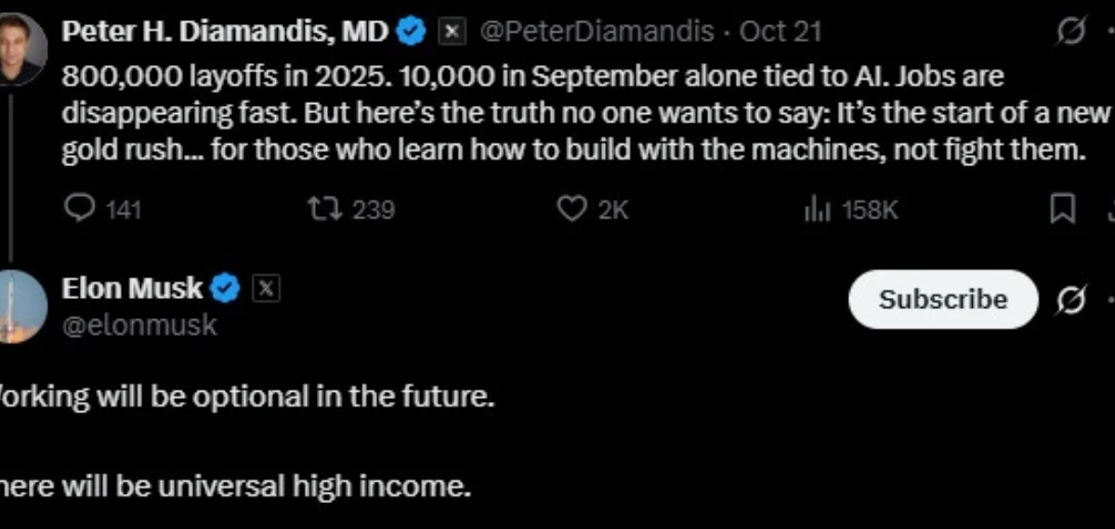Bookmark the Peter Diamandis post

click(x=1062, y=210)
